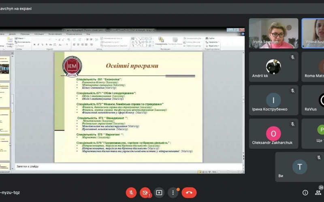324x202 pixels.
Task: Open Выделить dropdown
Action: coord(212,46)
